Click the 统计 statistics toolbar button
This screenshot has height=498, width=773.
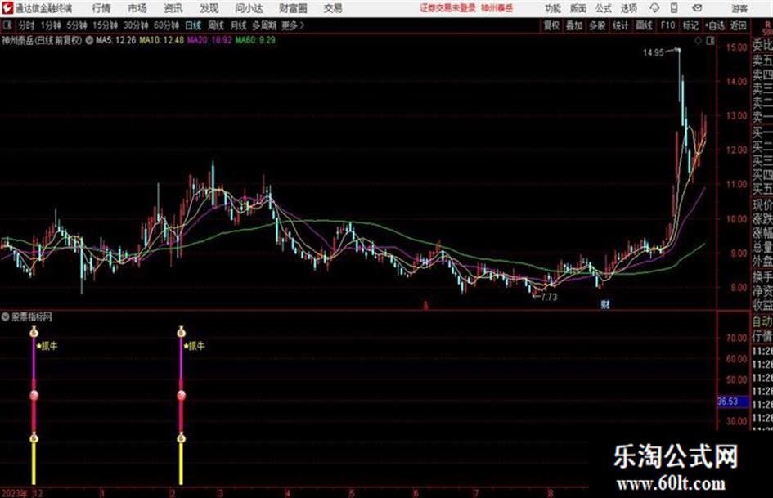tap(620, 25)
